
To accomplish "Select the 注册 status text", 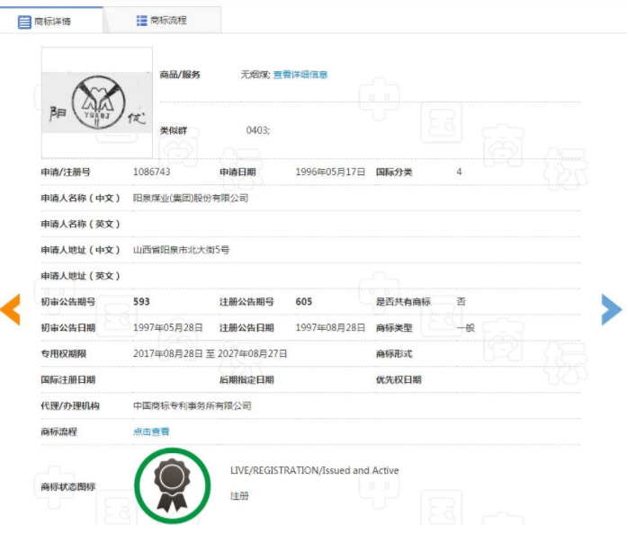I will 239,496.
